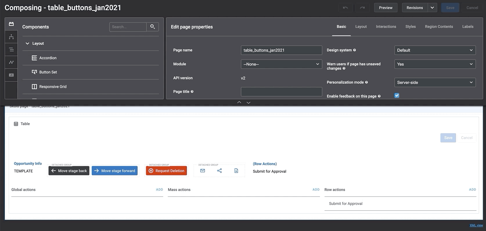Click the Components search field

tap(128, 27)
